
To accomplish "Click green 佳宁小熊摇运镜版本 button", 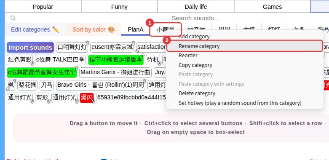I will (x=116, y=60).
